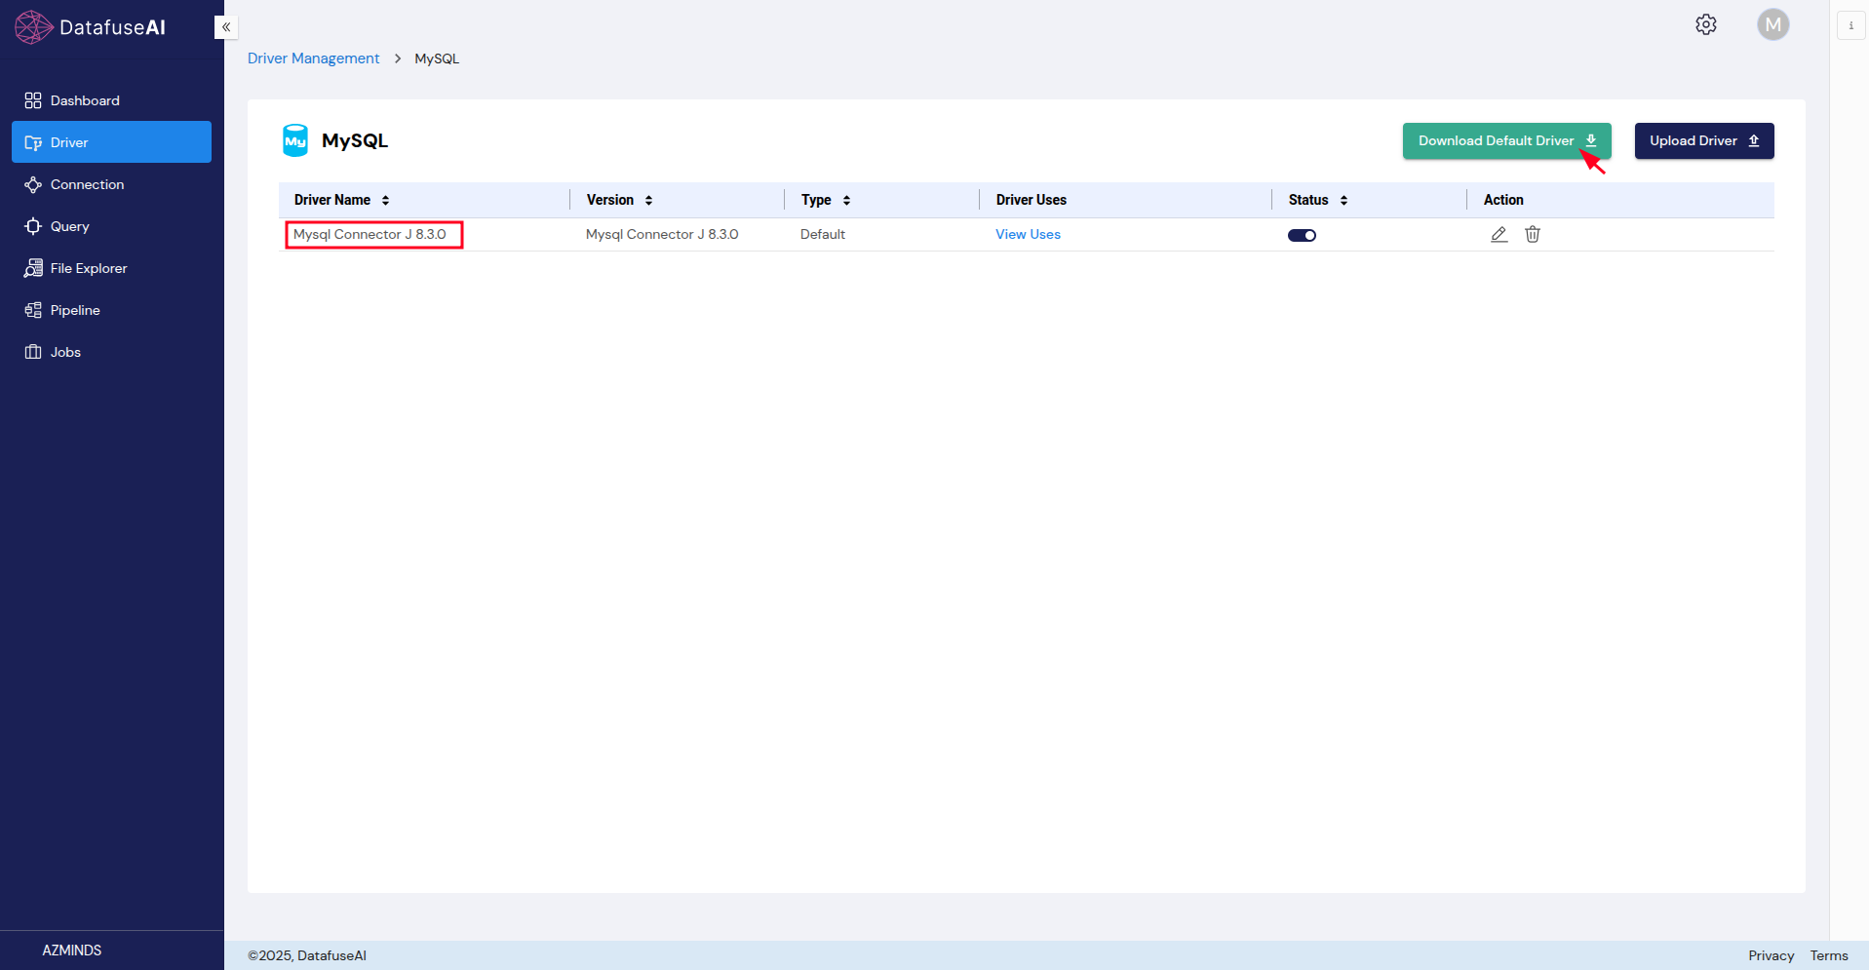
Task: Click the Download Default Driver button
Action: pyautogui.click(x=1505, y=141)
